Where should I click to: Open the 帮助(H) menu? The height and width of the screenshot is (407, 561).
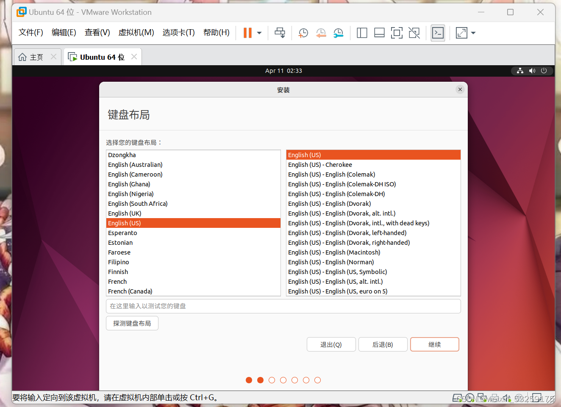click(216, 33)
